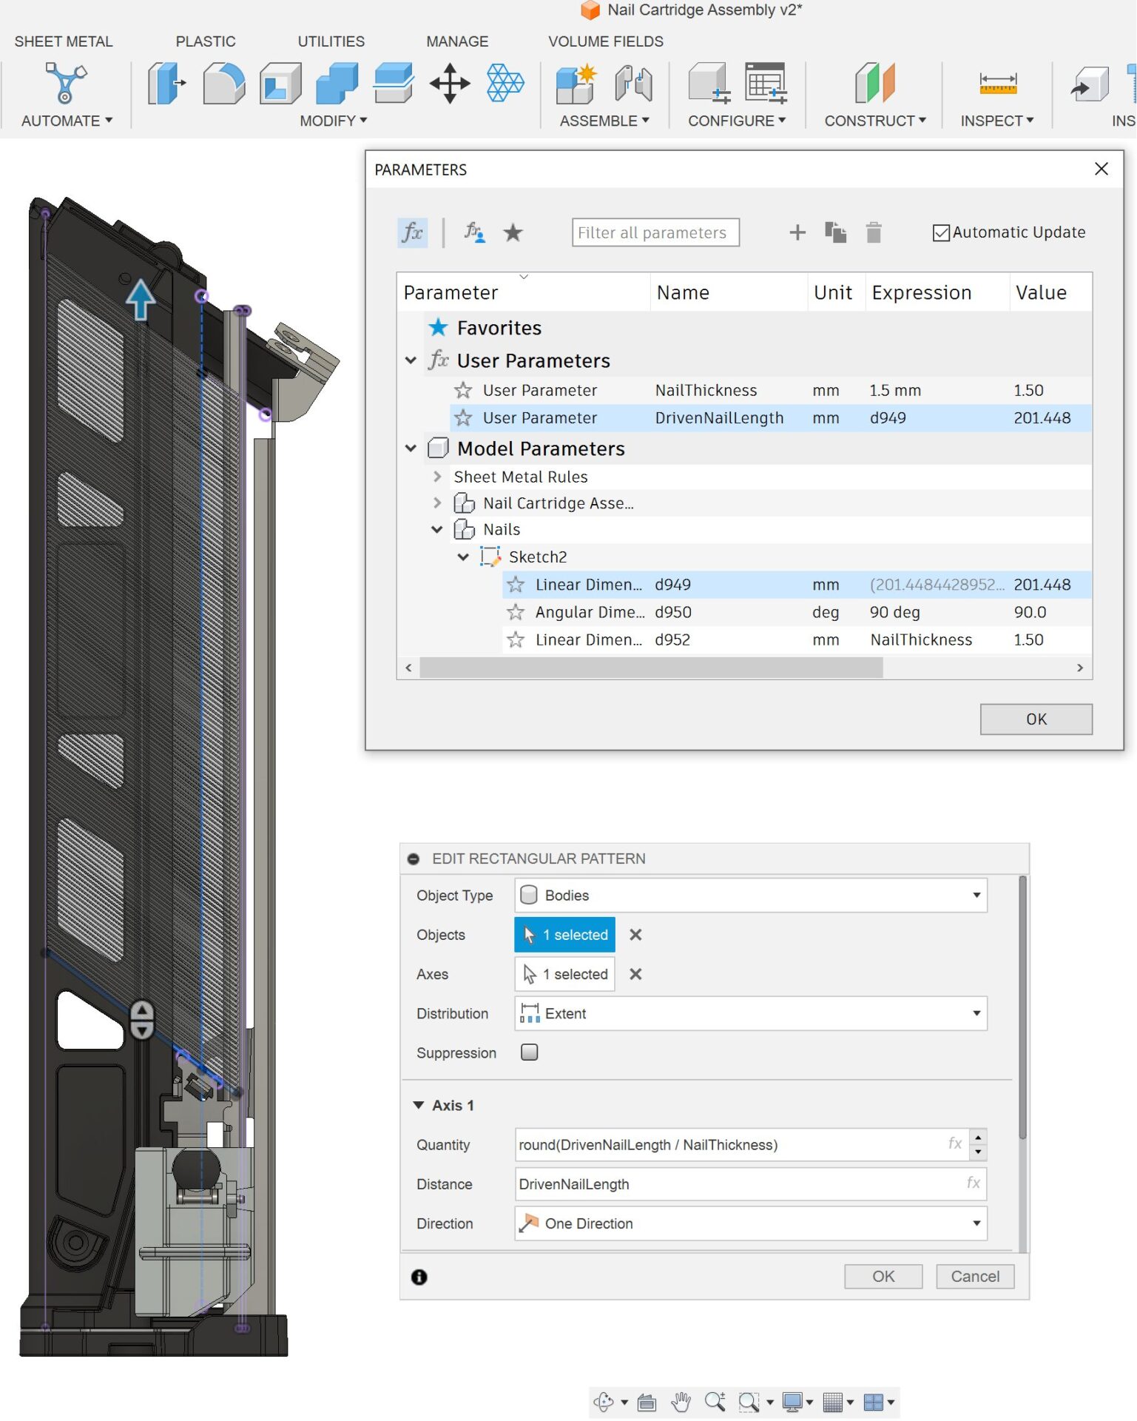1137x1421 pixels.
Task: Click OK in the Parameters dialog
Action: (1036, 719)
